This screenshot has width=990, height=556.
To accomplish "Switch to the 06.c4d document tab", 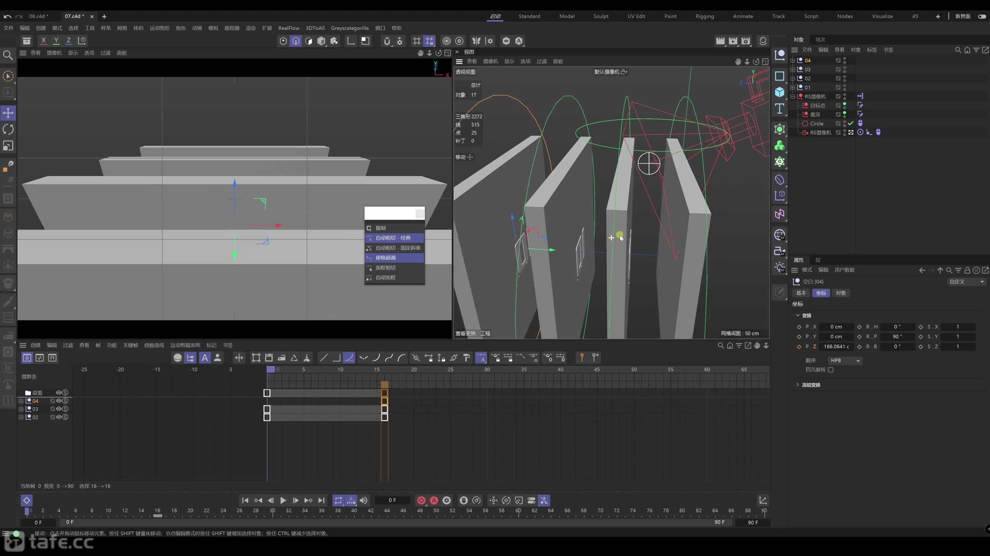I will click(x=39, y=16).
